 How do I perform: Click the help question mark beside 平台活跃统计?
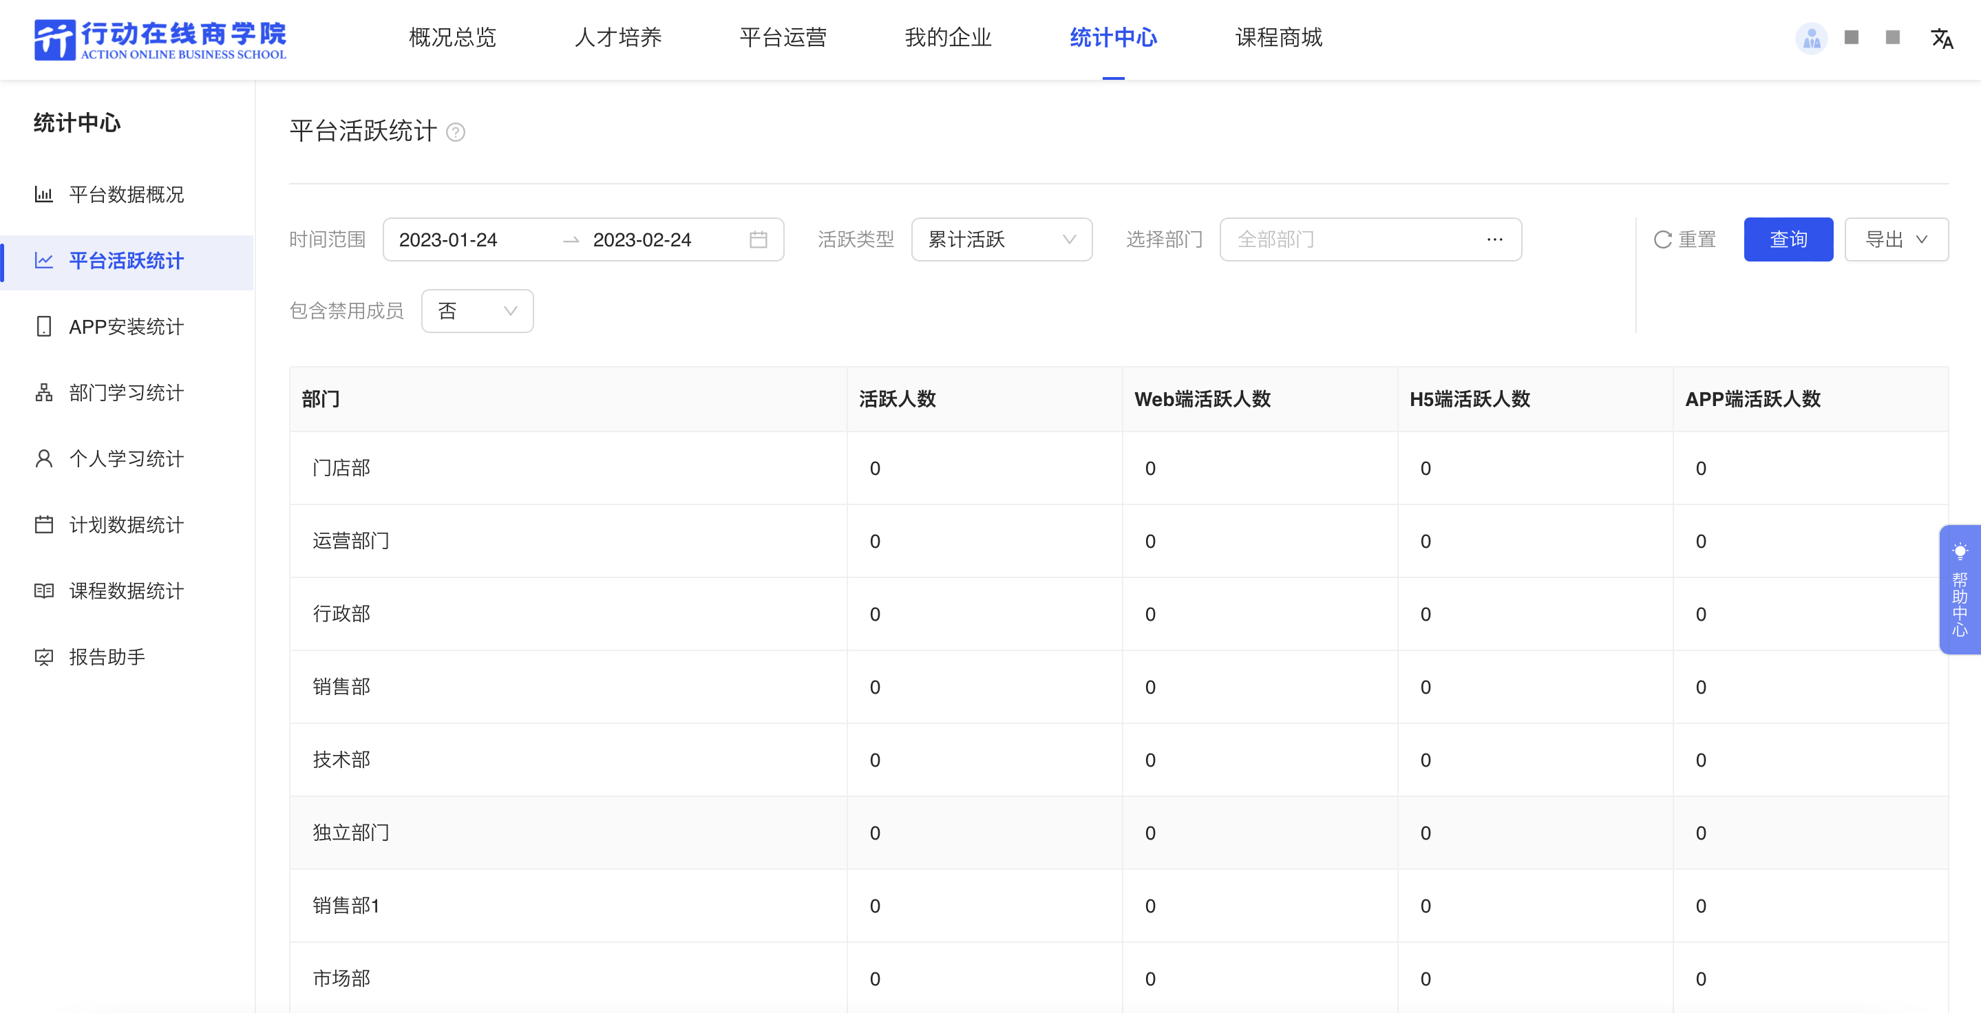pyautogui.click(x=455, y=132)
